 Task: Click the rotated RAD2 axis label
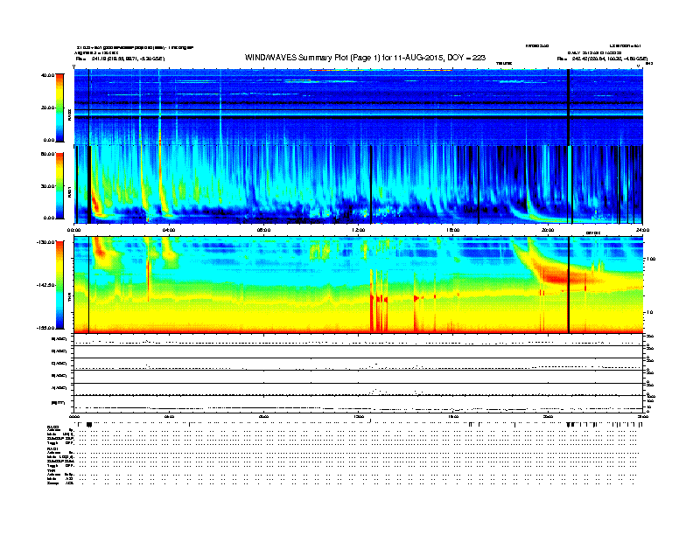(69, 115)
